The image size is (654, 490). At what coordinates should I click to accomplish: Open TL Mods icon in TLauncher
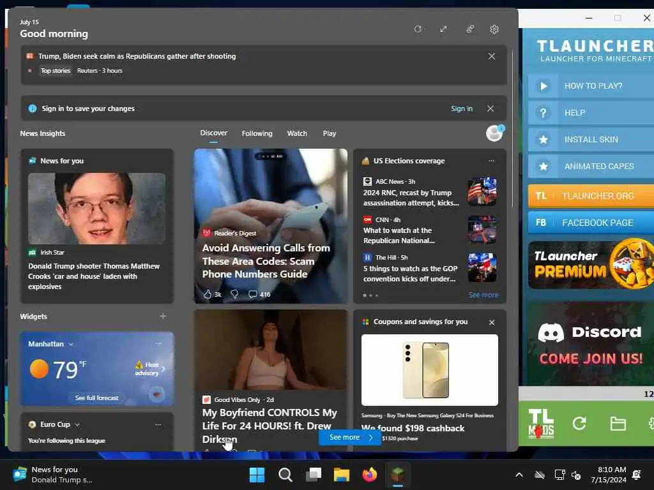pyautogui.click(x=541, y=424)
